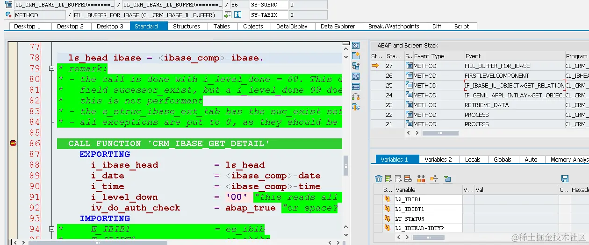Viewport: 589px width, 245px height.
Task: Click the change icon next to LS_IBHEAD-IBTYP
Action: point(388,228)
